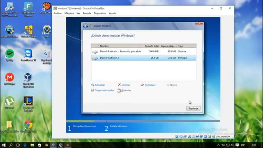Click the Siguiente button
Screen dimensions: 263x148
(193, 109)
